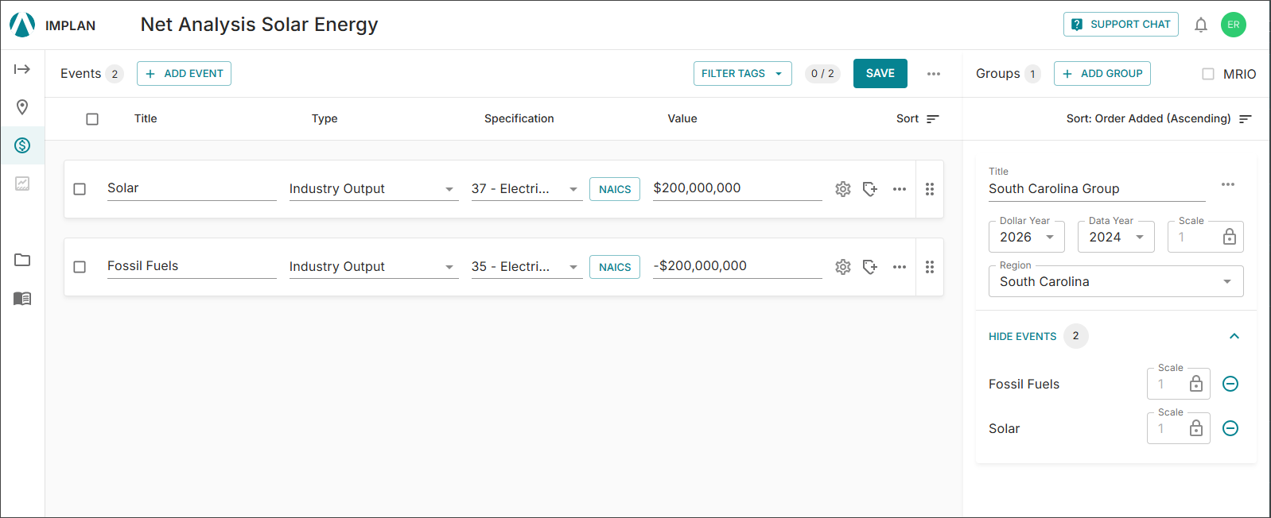Save the events
The image size is (1271, 518).
pos(880,74)
